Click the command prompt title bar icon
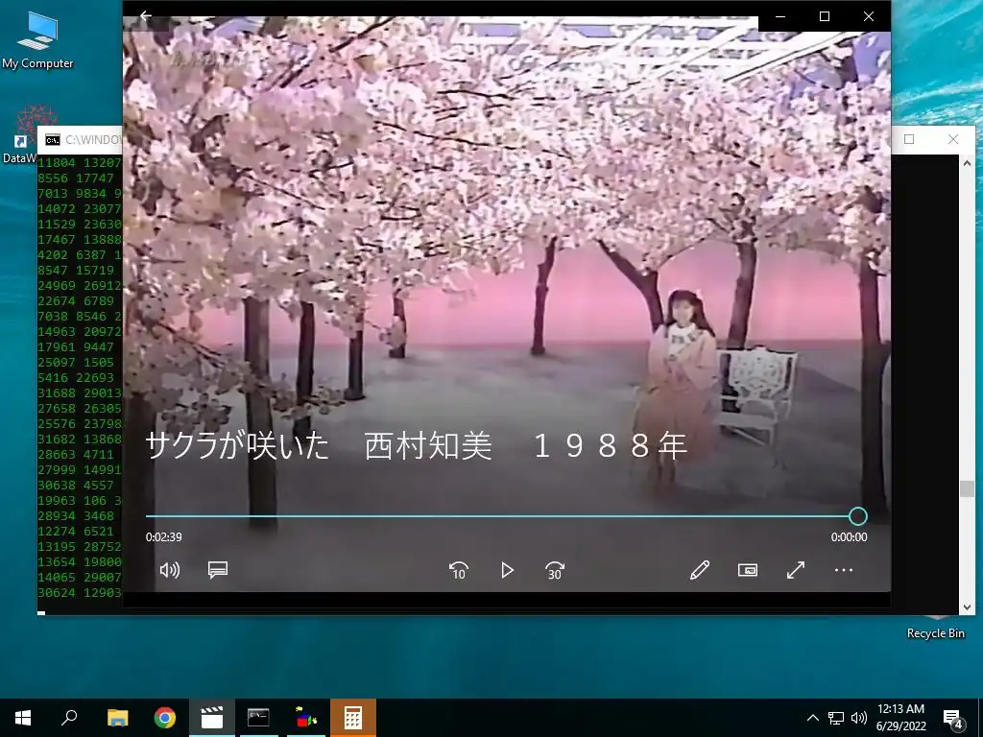Screen dimensions: 983x737 [53, 139]
